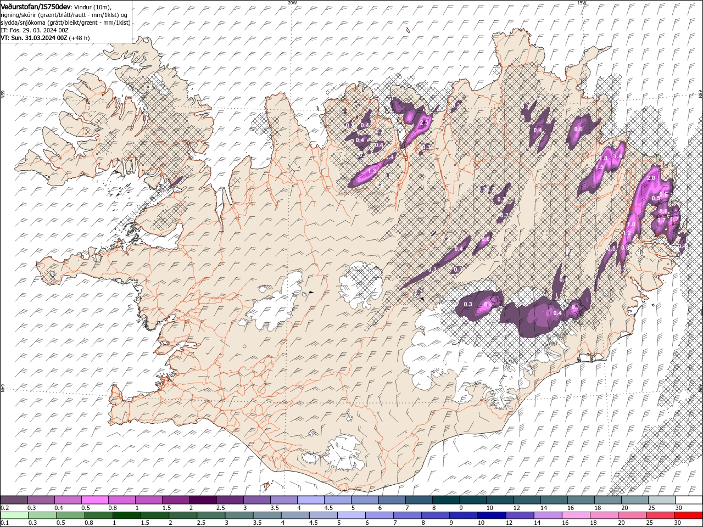Click the upper legend swatch labeled 0.2

tap(14, 500)
